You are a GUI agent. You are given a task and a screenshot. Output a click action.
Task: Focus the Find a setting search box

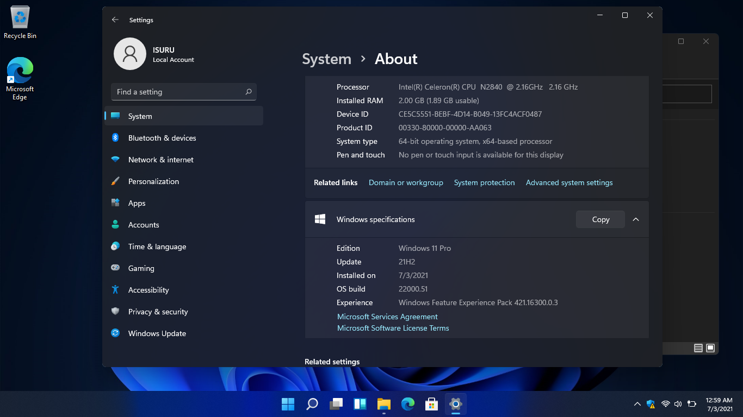(184, 92)
